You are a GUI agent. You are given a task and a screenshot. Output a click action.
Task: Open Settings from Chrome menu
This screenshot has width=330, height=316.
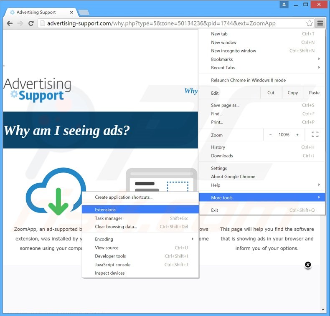coord(262,168)
